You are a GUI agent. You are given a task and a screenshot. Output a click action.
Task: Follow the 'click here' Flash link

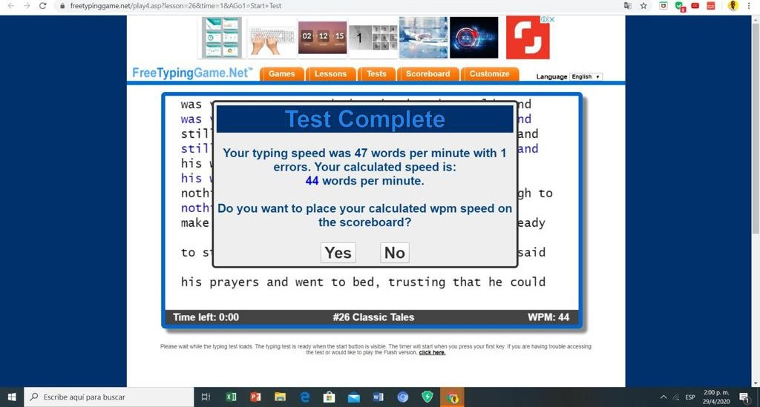(432, 352)
